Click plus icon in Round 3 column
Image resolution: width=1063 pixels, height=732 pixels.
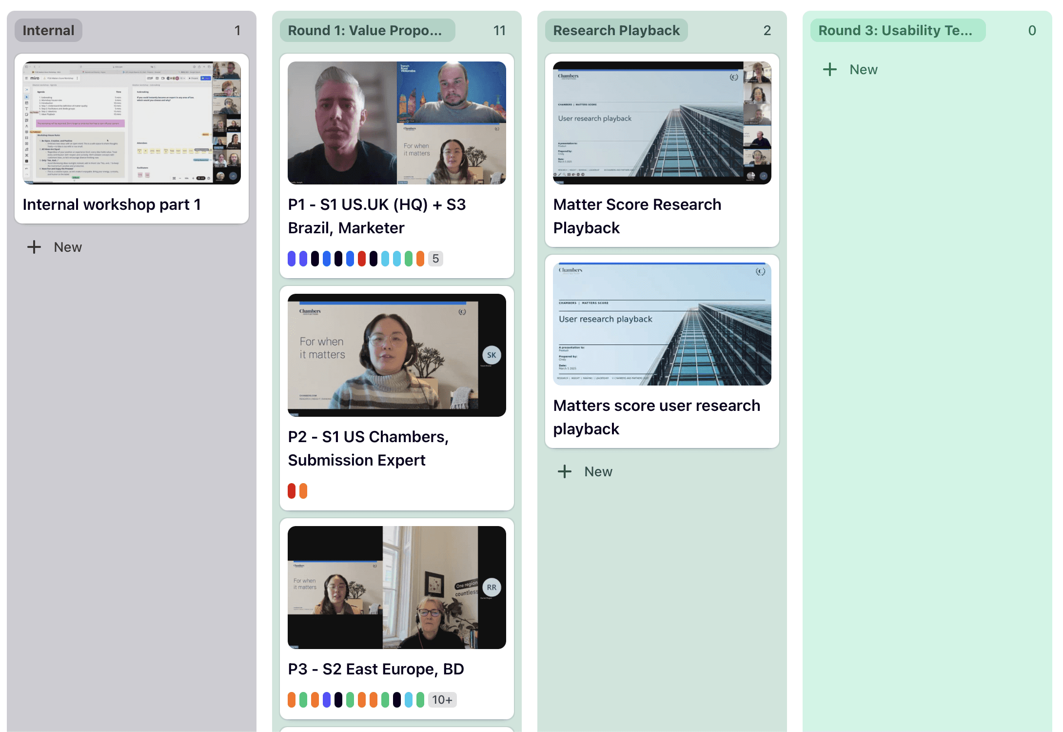tap(830, 69)
